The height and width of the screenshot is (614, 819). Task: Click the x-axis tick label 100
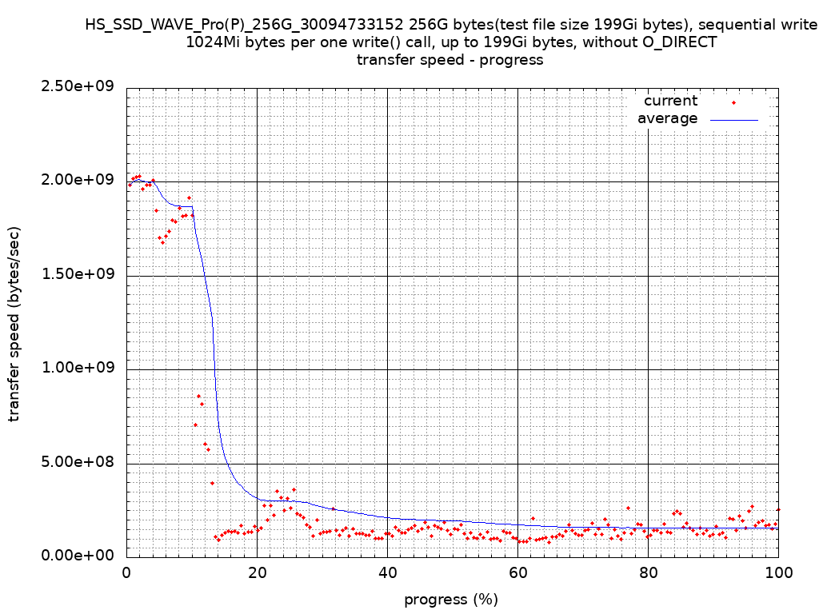778,572
